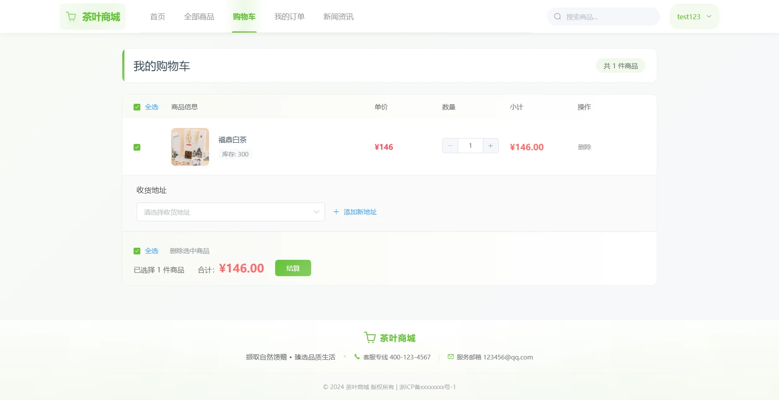Click the phone icon next to 客服专线
The height and width of the screenshot is (400, 779).
click(x=357, y=357)
